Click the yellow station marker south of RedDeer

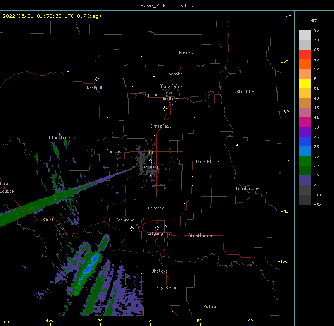[x=165, y=109]
